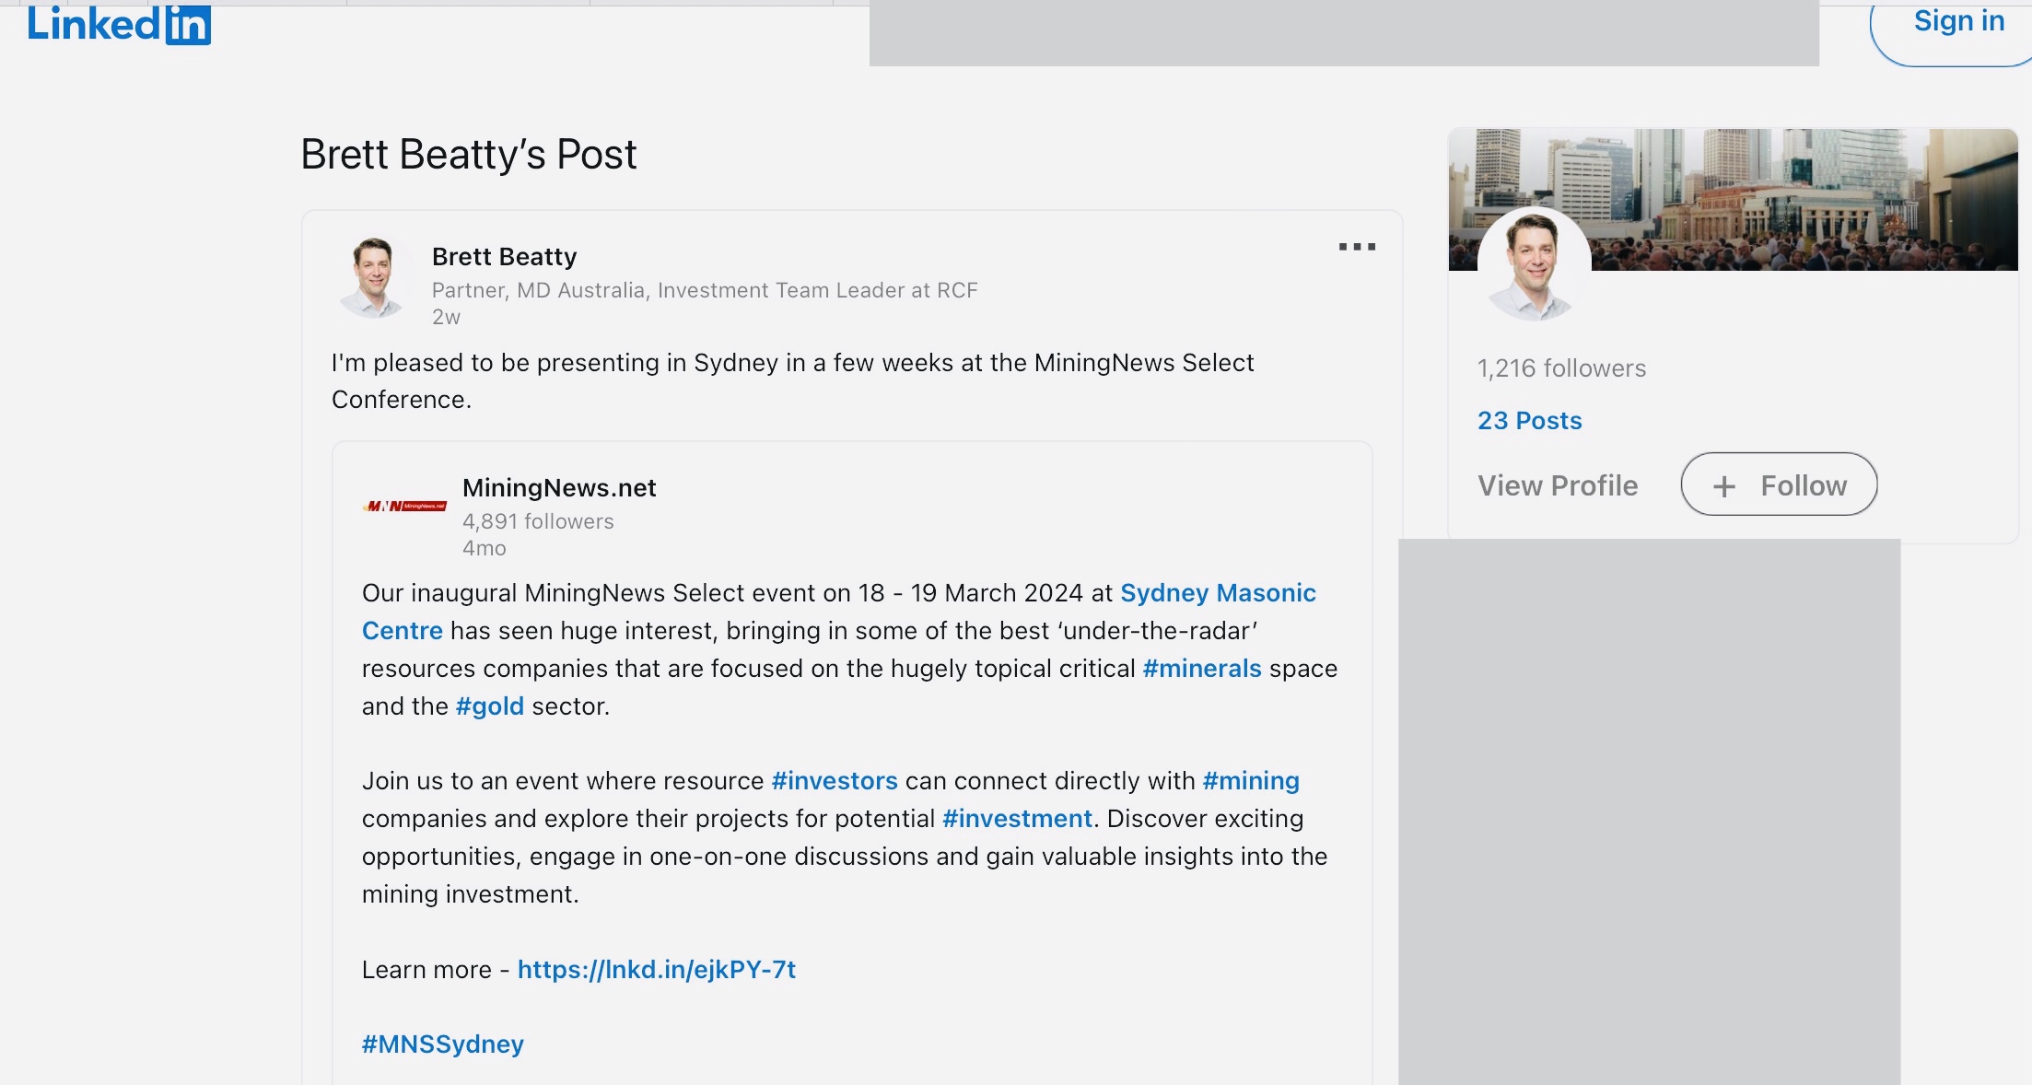This screenshot has width=2032, height=1085.
Task: Click the '2w' post timestamp
Action: tap(446, 317)
